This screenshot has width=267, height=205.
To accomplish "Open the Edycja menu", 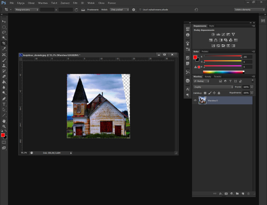I will coord(21,3).
